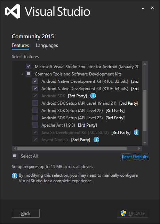Click the Reset Defaults link
Viewport: 160px width, 224px height.
(x=135, y=157)
